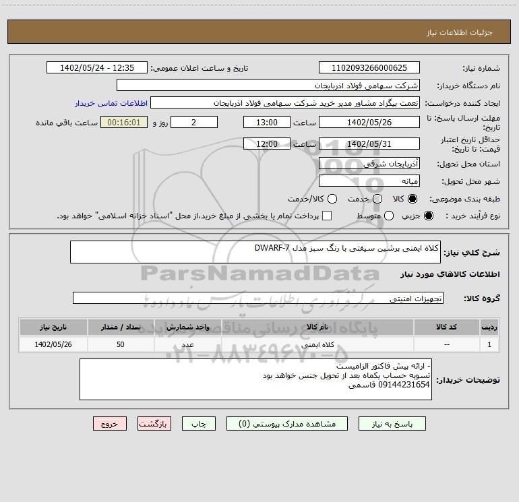Image resolution: width=519 pixels, height=502 pixels.
Task: Click the نام دستگاه خریدار field
Action: (x=268, y=85)
